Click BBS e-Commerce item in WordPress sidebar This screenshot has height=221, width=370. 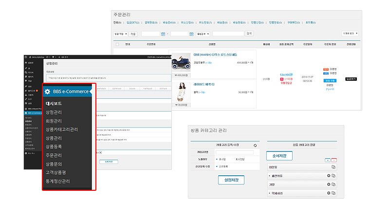[33, 113]
